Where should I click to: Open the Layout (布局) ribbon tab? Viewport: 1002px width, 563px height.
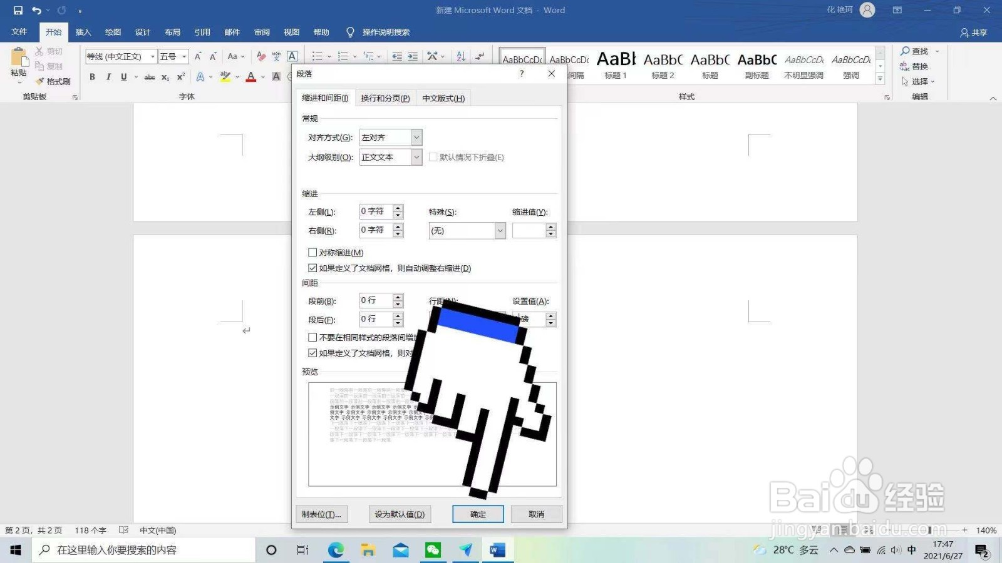point(172,32)
